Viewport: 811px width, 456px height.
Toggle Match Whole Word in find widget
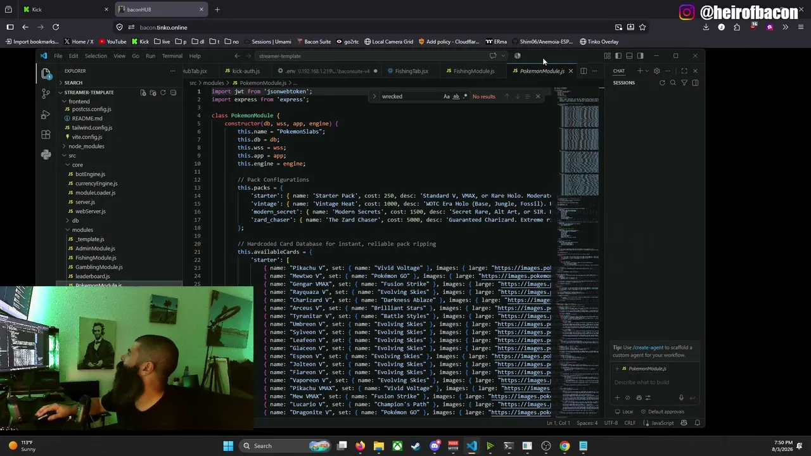pyautogui.click(x=456, y=96)
